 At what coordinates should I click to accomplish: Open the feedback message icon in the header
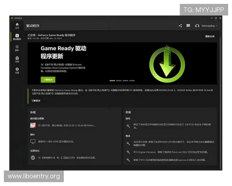click(188, 26)
